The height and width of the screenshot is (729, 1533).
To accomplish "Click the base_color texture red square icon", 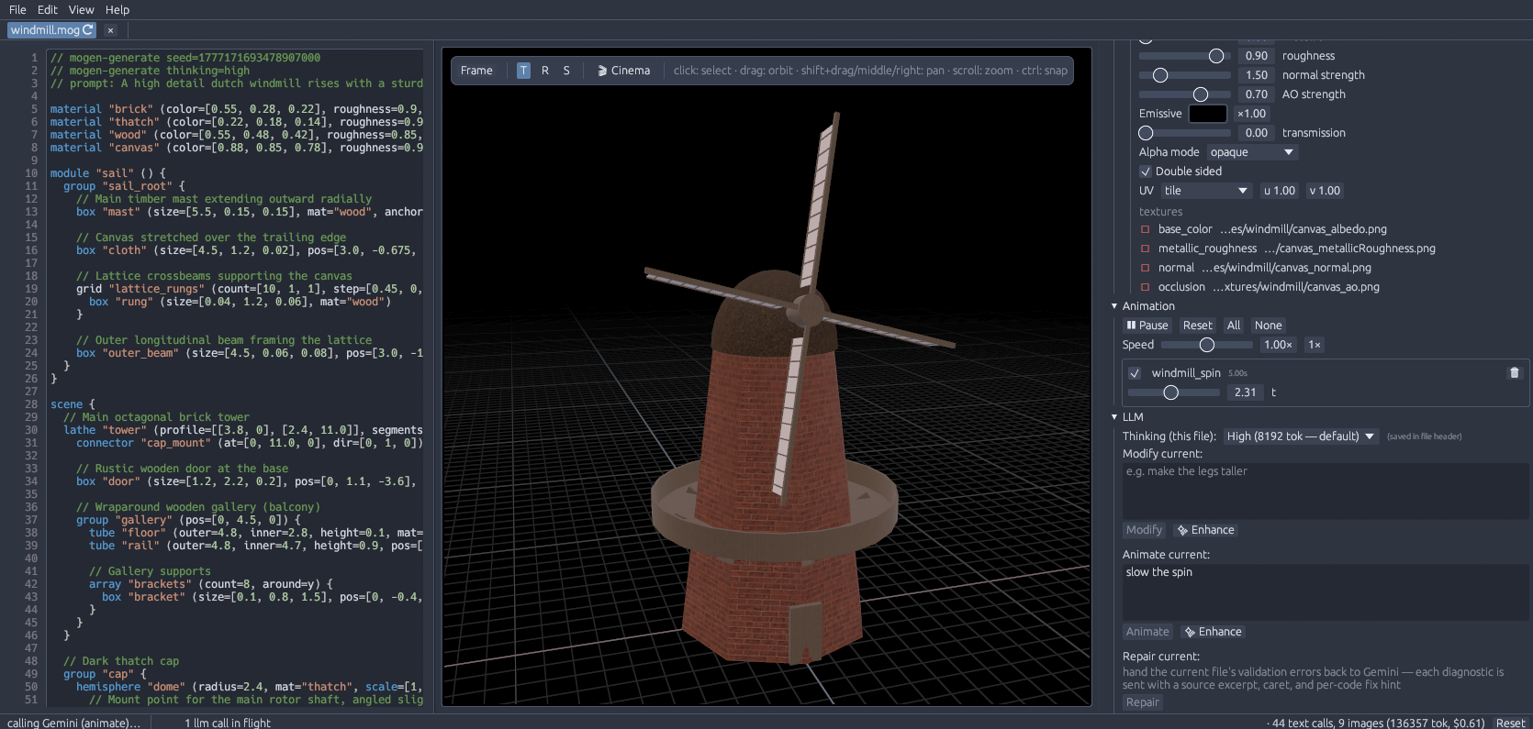I will (1145, 229).
